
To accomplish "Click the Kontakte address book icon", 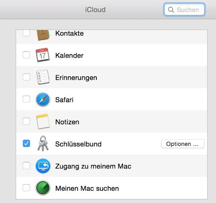I will click(x=43, y=35).
